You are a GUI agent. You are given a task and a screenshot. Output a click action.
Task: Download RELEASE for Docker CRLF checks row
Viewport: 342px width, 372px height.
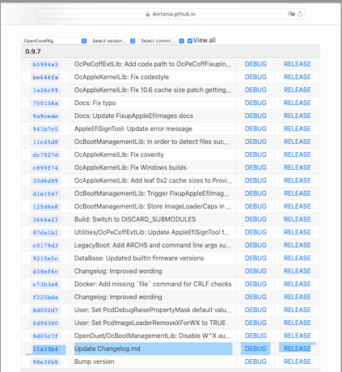[297, 284]
